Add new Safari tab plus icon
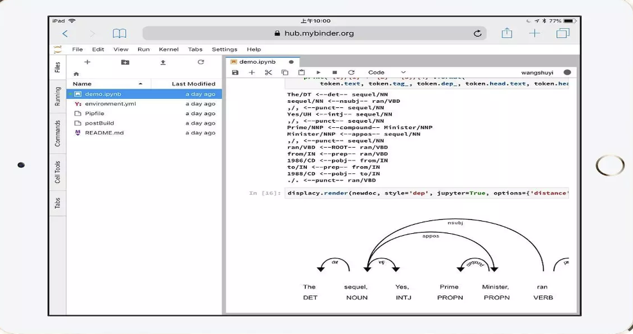 point(535,33)
